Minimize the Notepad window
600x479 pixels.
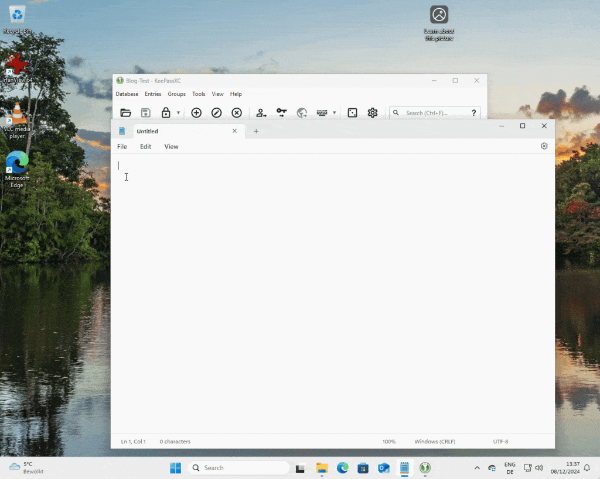click(x=502, y=126)
